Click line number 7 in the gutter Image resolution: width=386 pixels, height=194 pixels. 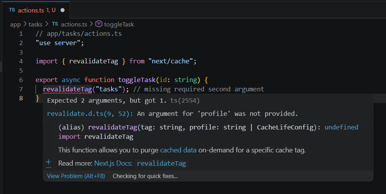(21, 89)
